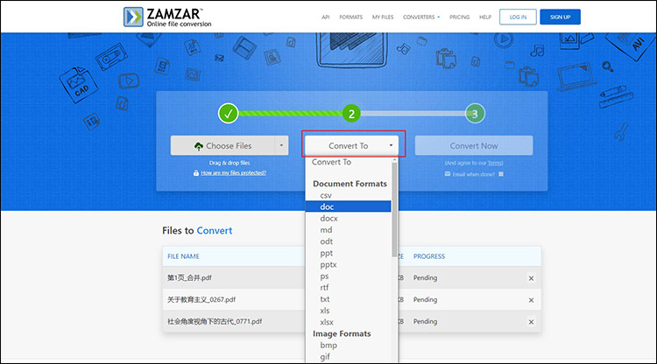Tick the 'Email when done?' checkbox
Viewport: 657px width, 364px height.
coord(501,174)
